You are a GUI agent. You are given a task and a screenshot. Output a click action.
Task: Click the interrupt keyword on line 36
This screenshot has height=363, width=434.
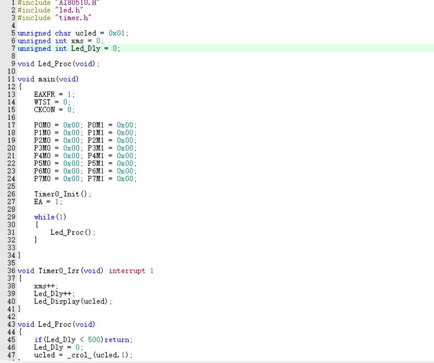(x=127, y=271)
